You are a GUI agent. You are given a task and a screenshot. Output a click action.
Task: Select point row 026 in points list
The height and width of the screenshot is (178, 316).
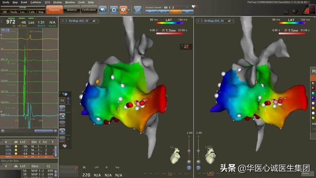point(27,154)
